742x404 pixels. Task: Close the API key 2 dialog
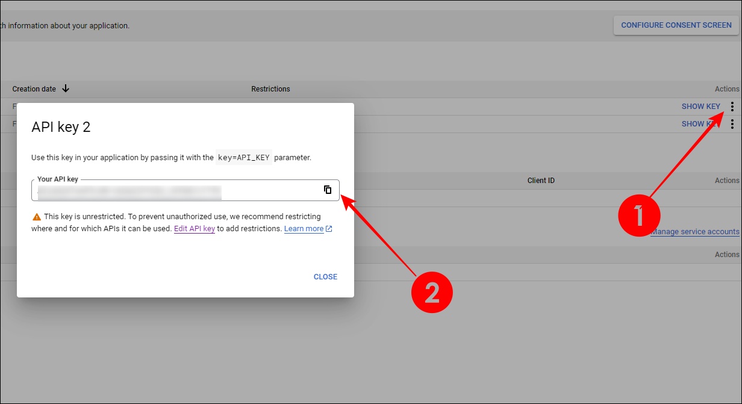[x=325, y=276]
